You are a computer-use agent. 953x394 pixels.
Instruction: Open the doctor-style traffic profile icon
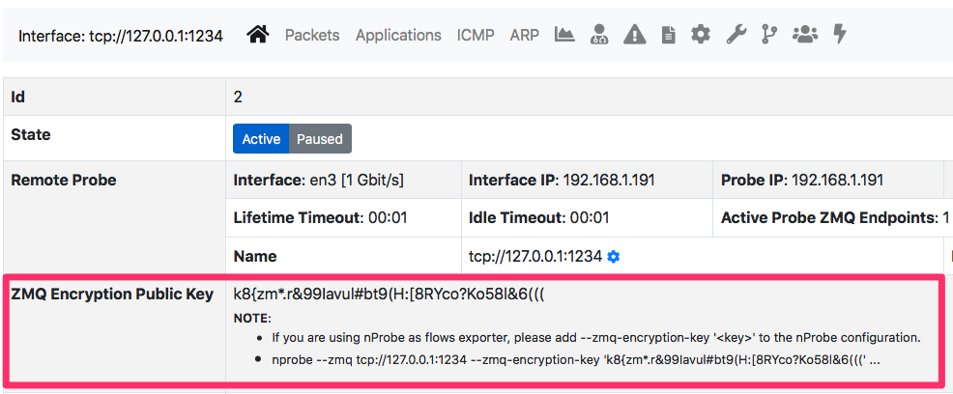coord(599,35)
